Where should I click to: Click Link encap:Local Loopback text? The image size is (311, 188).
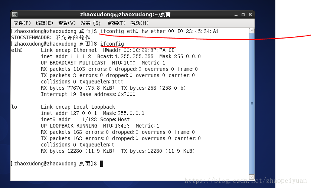78,107
